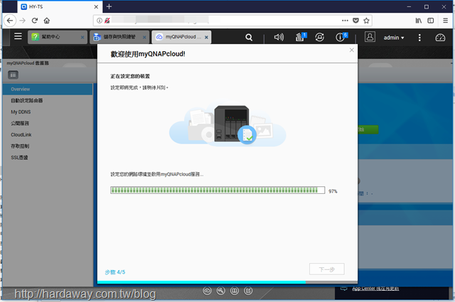Open the QTS main menu hamburger icon

(x=18, y=36)
